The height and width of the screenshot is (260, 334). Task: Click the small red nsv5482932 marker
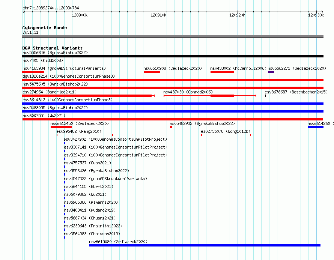(171, 127)
